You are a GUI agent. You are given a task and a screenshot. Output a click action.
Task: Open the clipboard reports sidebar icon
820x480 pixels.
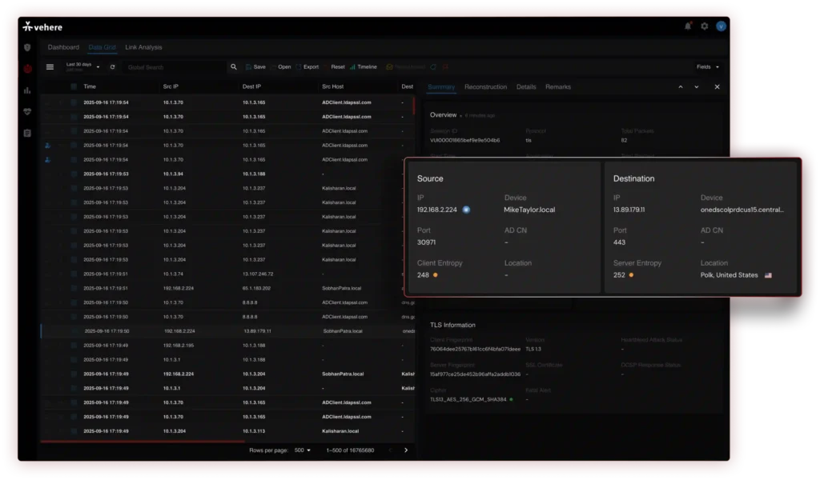pos(27,134)
